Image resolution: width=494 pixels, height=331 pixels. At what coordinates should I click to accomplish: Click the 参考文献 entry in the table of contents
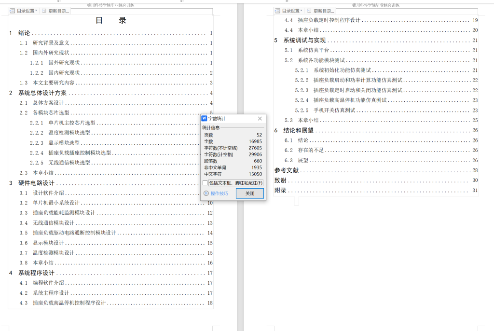[x=286, y=170]
